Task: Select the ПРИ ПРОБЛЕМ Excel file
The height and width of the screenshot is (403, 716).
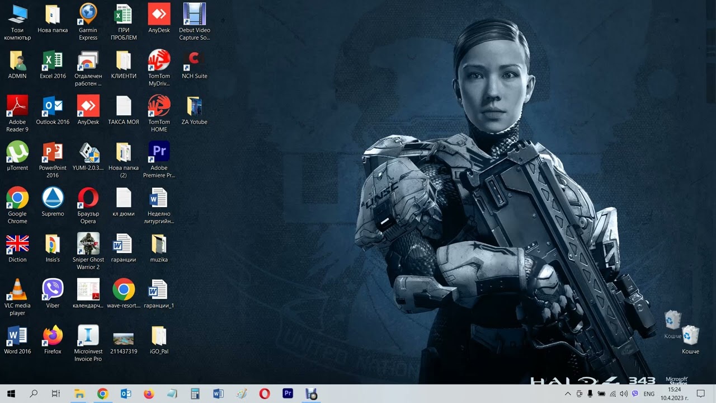Action: (124, 22)
